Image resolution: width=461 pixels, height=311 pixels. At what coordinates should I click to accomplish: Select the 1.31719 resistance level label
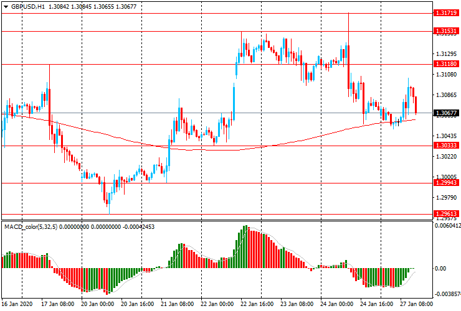point(446,13)
